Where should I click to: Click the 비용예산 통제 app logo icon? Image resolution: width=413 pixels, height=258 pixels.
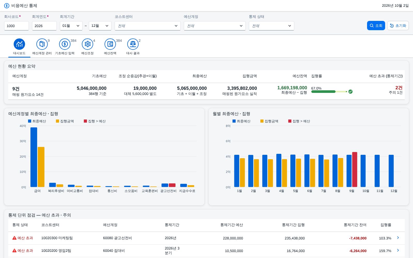point(7,6)
